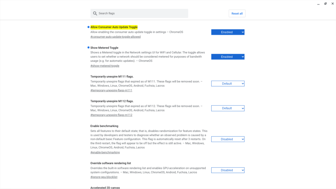Click blue dot beside Show Metered Toggle

pos(89,48)
